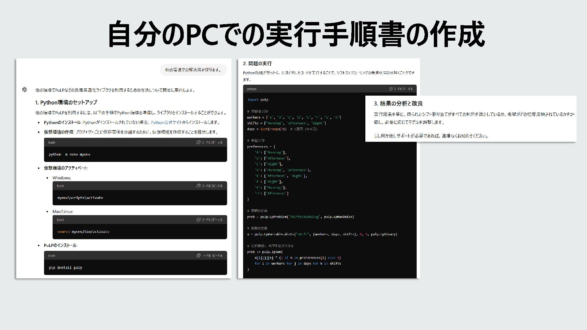Click heading 1. Python環境のセットアップ

[66, 102]
